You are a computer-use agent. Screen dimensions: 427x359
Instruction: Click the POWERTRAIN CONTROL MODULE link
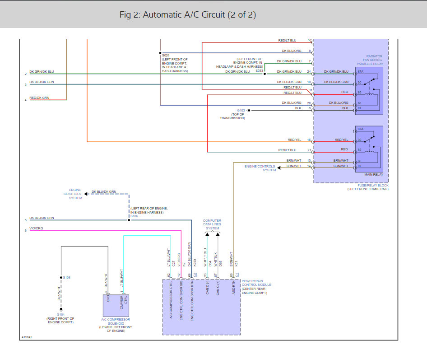click(256, 283)
